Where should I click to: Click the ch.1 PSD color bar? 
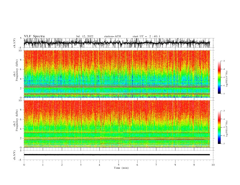[x=219, y=77]
